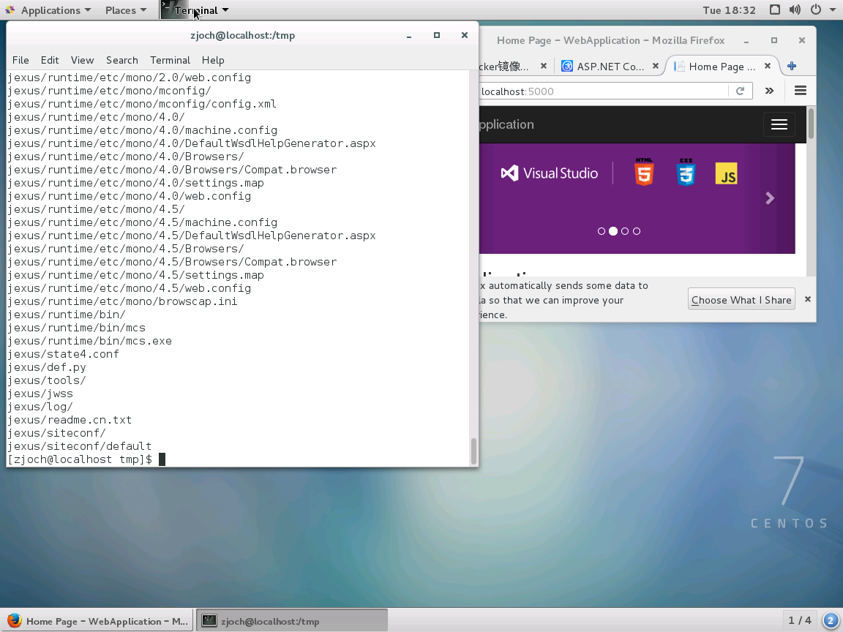Expand the address bar overflow chevron
The width and height of the screenshot is (843, 632).
click(769, 91)
